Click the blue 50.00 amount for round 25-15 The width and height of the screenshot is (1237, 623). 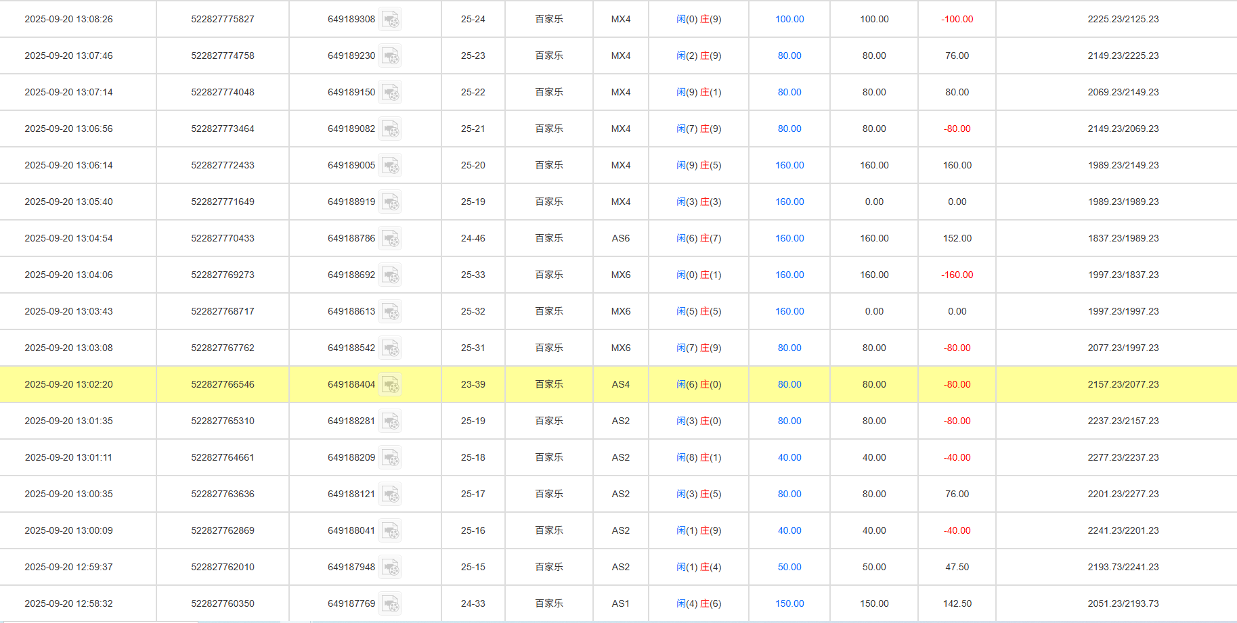click(x=788, y=567)
